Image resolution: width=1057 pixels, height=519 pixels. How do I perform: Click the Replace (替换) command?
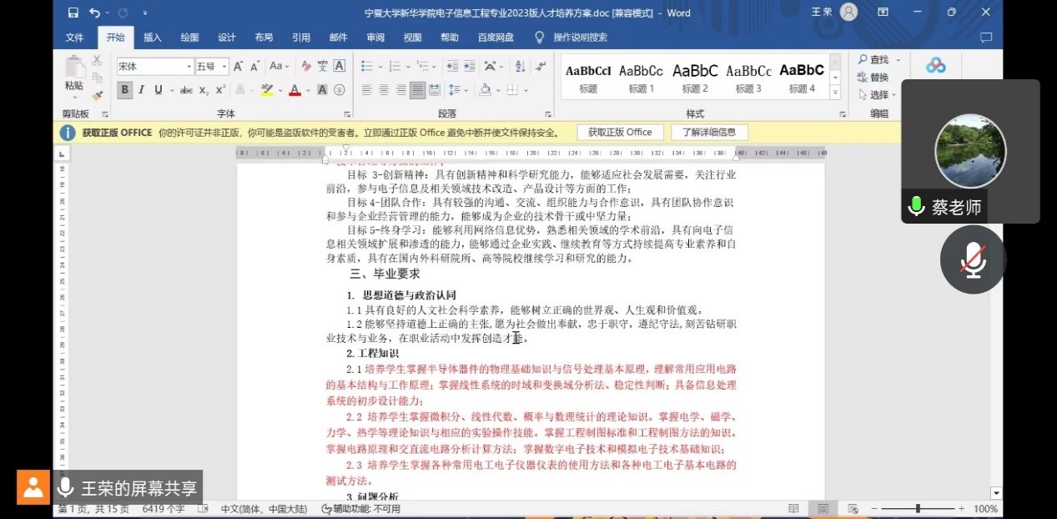[873, 78]
